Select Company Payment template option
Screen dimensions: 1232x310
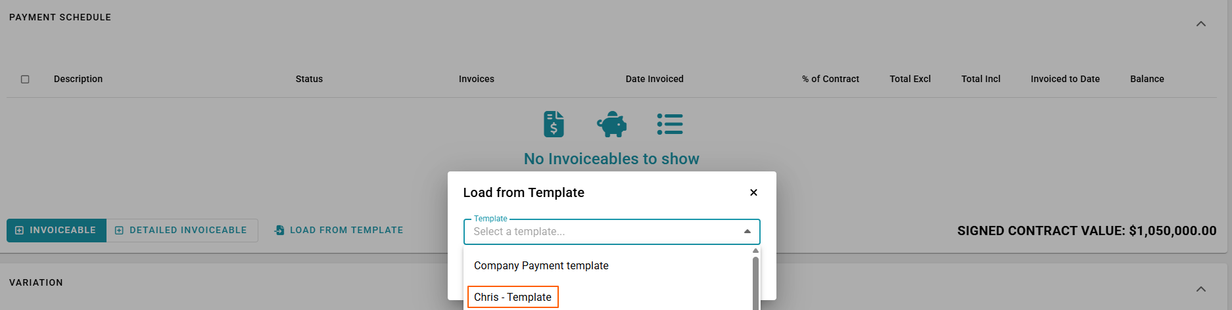tap(541, 265)
